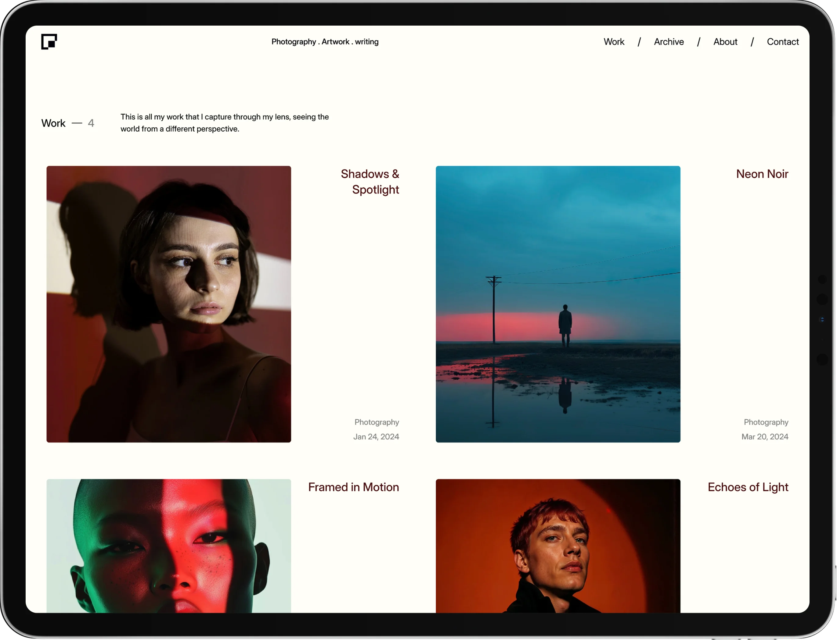Navigate to the Contact page
Viewport: 837px width, 640px height.
pyautogui.click(x=782, y=41)
